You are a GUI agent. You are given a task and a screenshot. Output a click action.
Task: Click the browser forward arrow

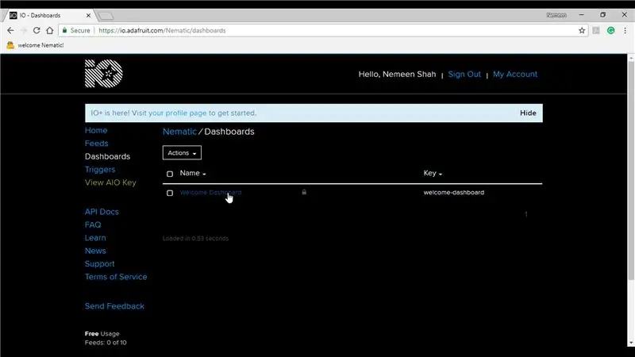click(24, 30)
